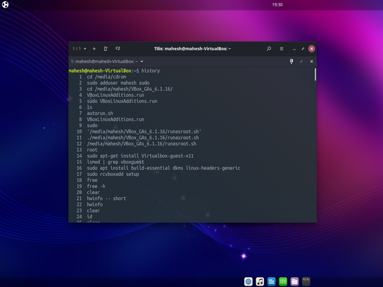383x287 pixels.
Task: Open the music player in dock
Action: pyautogui.click(x=260, y=281)
